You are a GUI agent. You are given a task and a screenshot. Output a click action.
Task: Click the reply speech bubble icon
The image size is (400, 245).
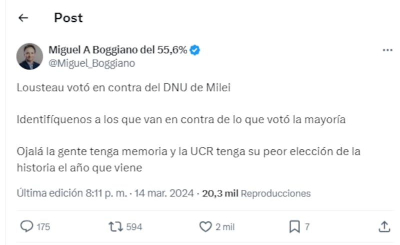pyautogui.click(x=26, y=227)
